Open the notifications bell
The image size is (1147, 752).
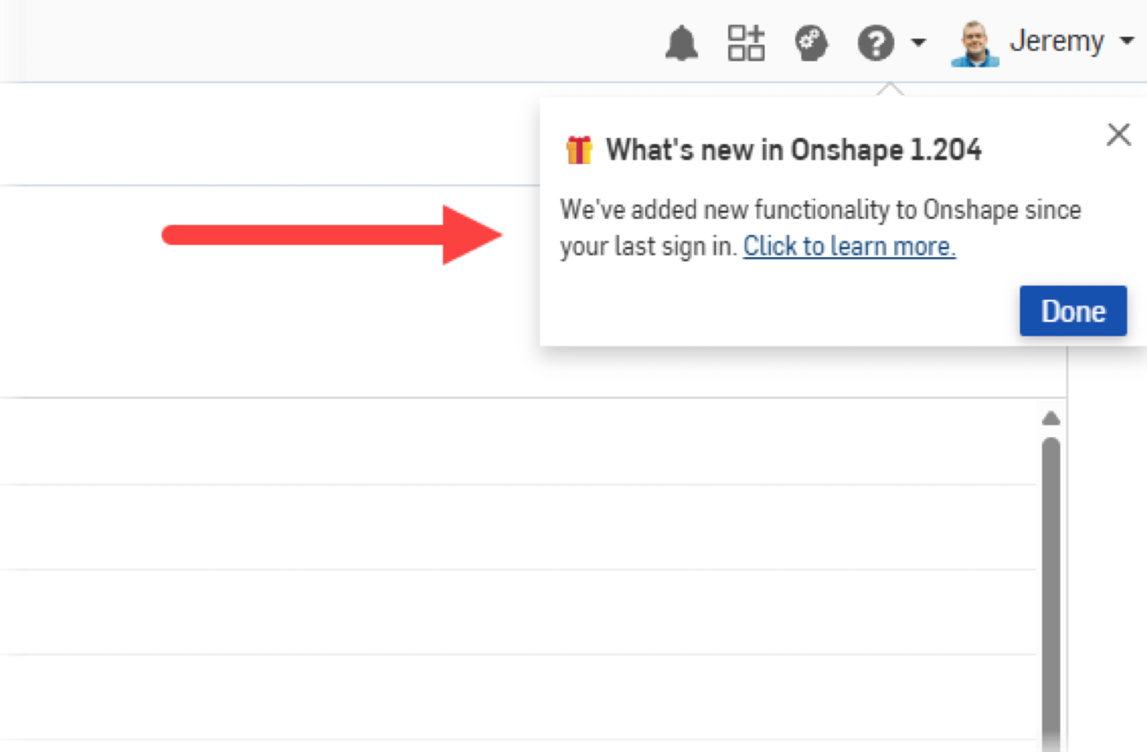[x=681, y=43]
